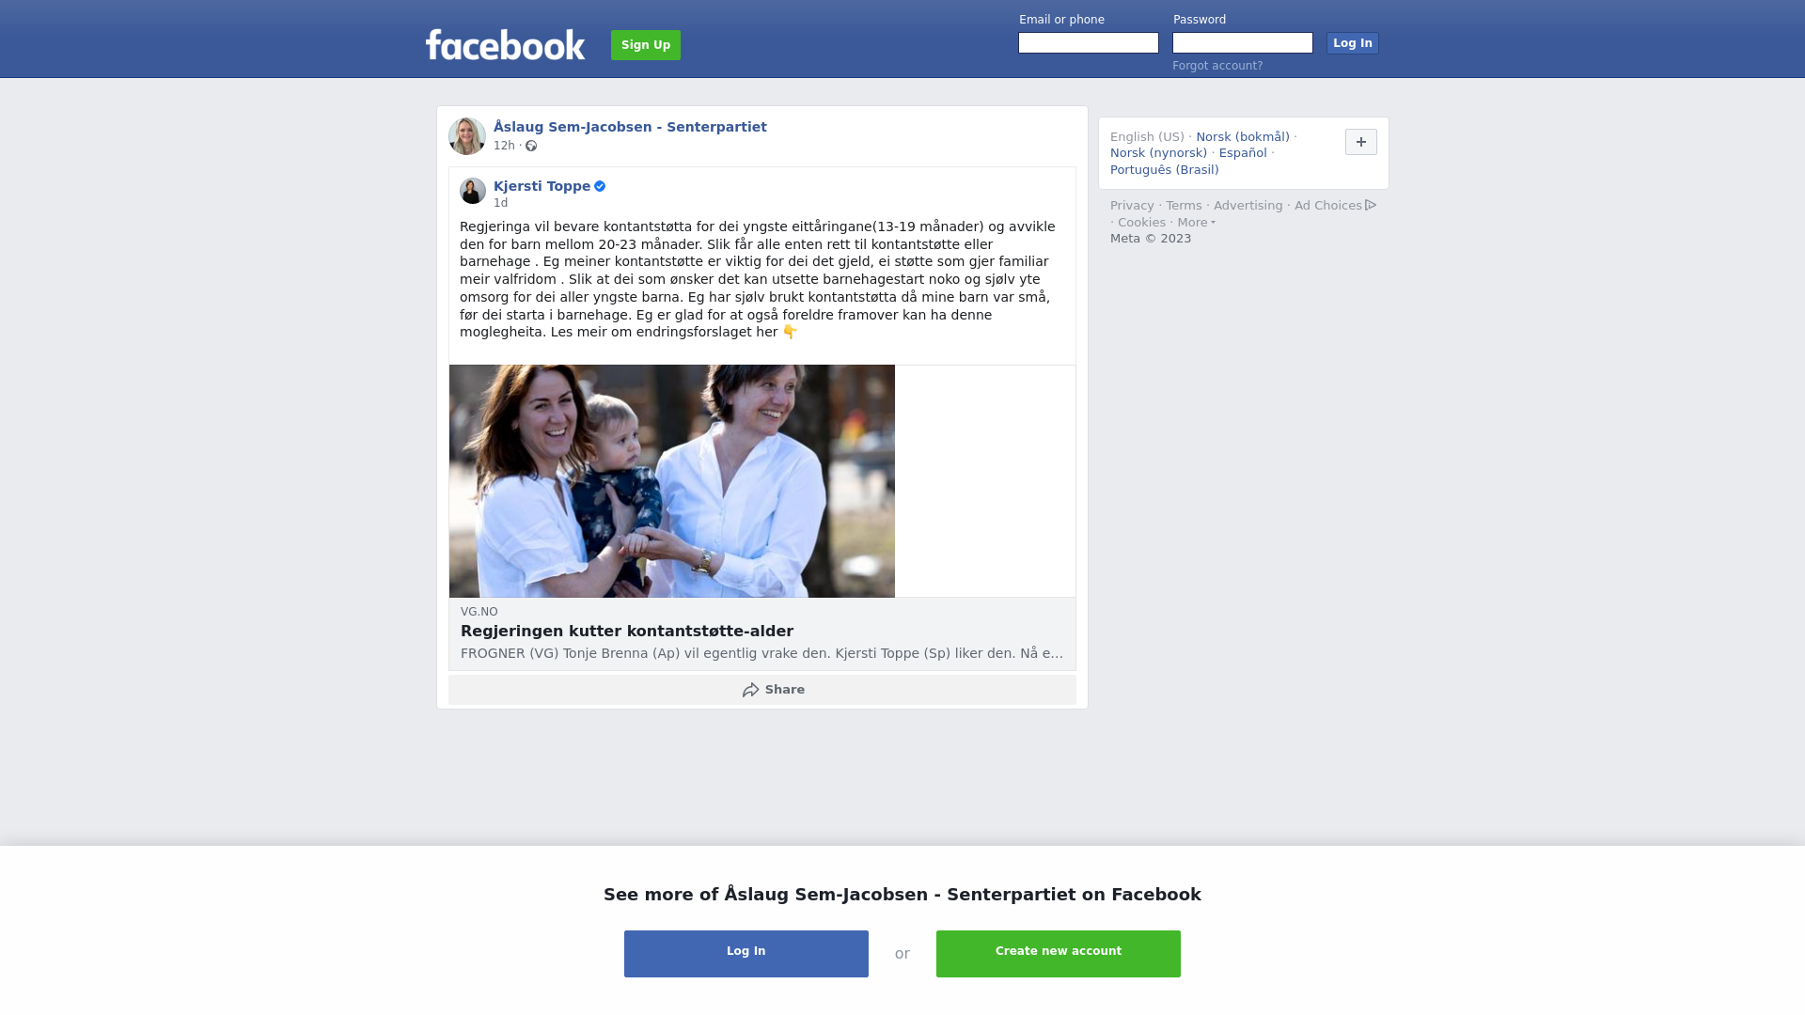Image resolution: width=1805 pixels, height=1015 pixels.
Task: Click the public globe icon on post
Action: coord(531,146)
